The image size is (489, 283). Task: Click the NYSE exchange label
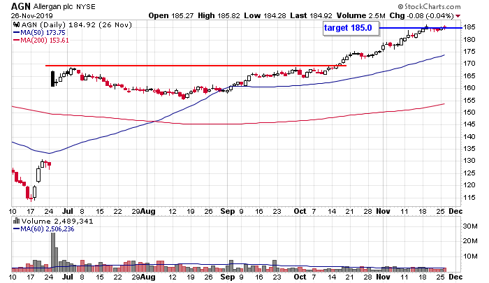pos(86,6)
